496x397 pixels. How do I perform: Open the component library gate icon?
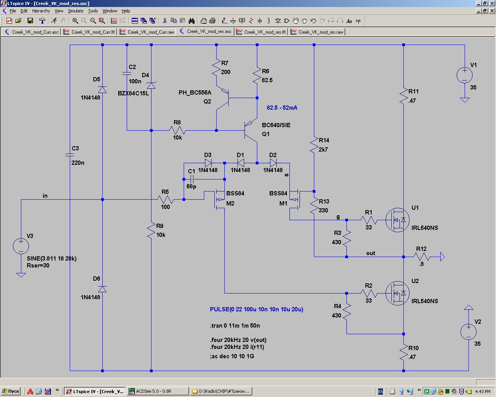click(287, 21)
